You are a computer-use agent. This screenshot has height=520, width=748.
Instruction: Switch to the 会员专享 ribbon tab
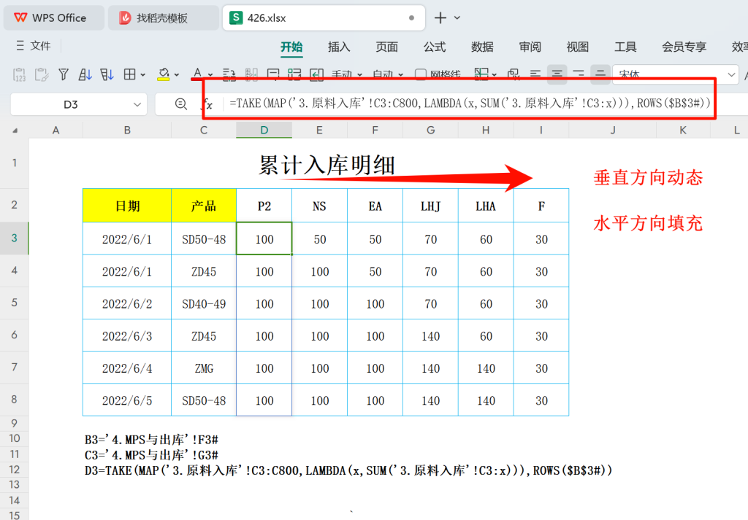pyautogui.click(x=684, y=47)
